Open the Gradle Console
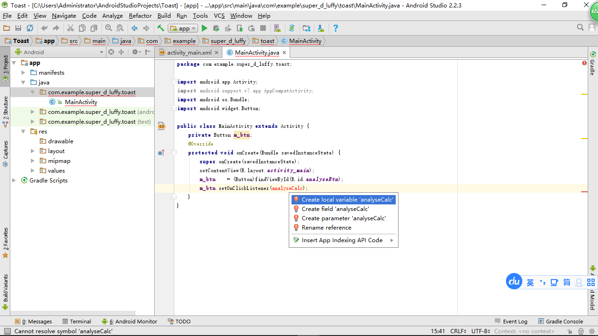598x336 pixels. tap(561, 321)
